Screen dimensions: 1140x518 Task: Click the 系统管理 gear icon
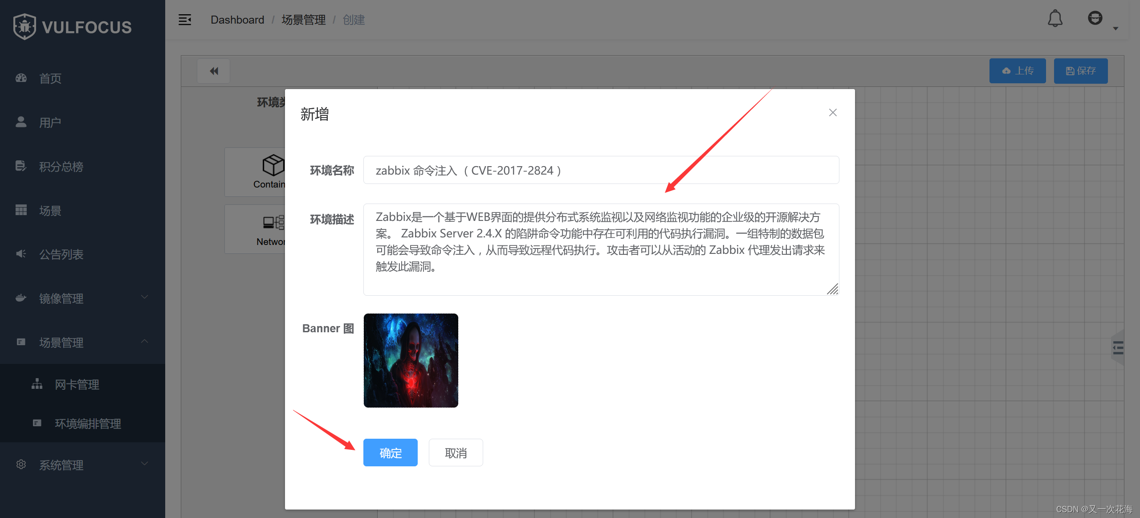[x=21, y=464]
